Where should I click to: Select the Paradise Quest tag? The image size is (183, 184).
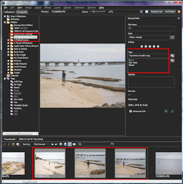pyautogui.click(x=21, y=105)
